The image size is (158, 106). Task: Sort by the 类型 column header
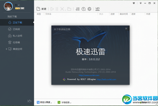[x=39, y=14]
